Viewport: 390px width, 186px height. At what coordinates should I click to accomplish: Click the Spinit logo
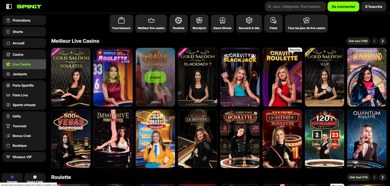coord(29,7)
